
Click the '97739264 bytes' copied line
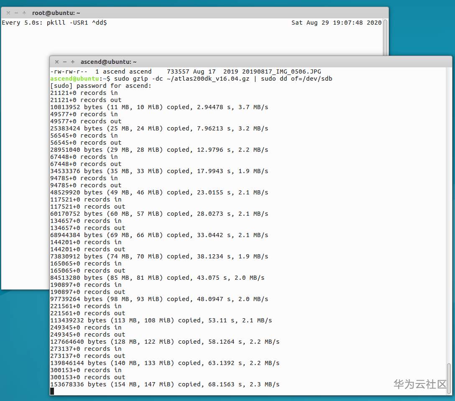(159, 299)
